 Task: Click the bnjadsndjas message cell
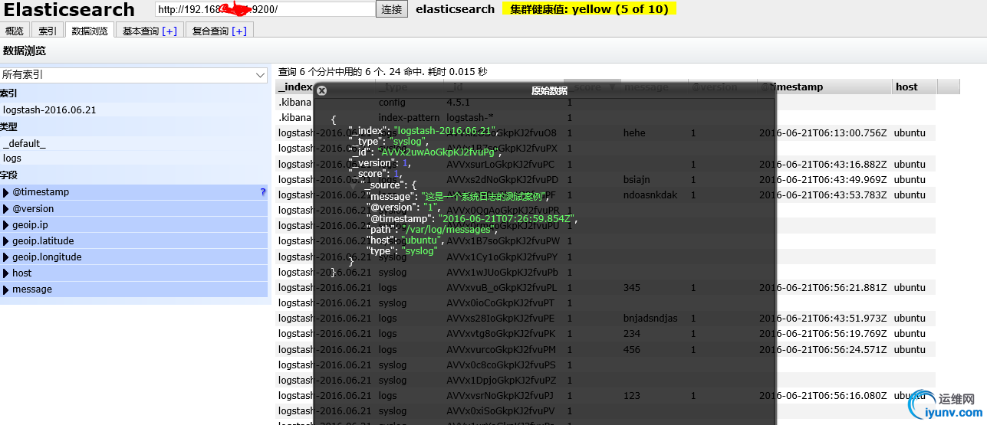tap(650, 318)
